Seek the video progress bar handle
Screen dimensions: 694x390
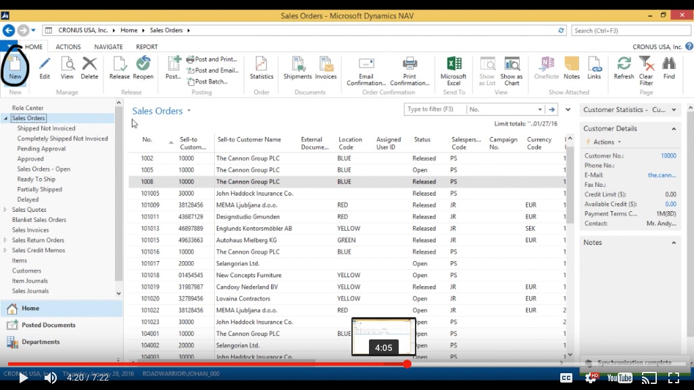407,364
